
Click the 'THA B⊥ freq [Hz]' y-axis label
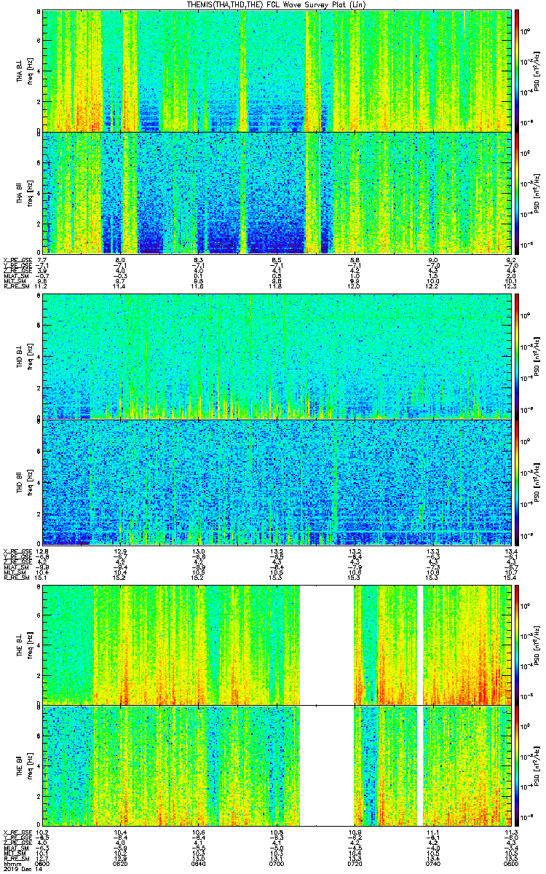pyautogui.click(x=23, y=70)
